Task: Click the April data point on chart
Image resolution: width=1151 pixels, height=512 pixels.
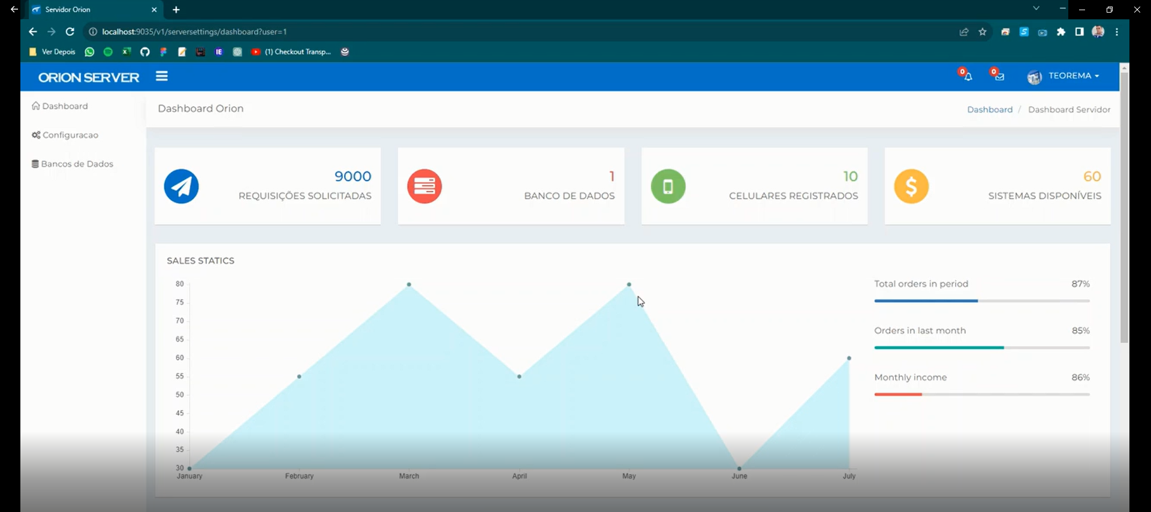Action: [519, 377]
